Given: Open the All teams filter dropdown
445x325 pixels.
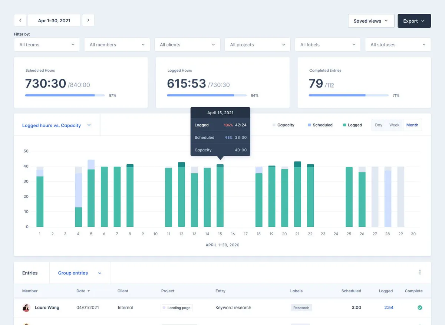Looking at the screenshot, I should point(47,44).
